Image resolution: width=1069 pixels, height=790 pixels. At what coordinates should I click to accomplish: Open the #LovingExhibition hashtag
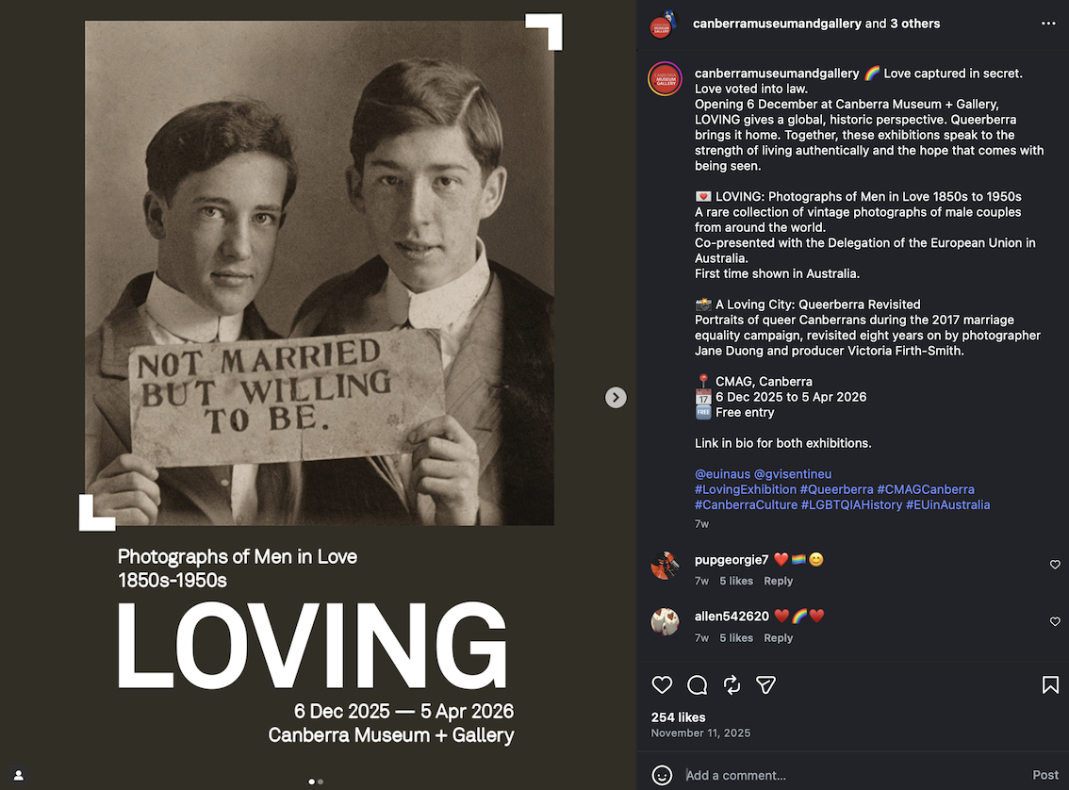click(x=745, y=489)
